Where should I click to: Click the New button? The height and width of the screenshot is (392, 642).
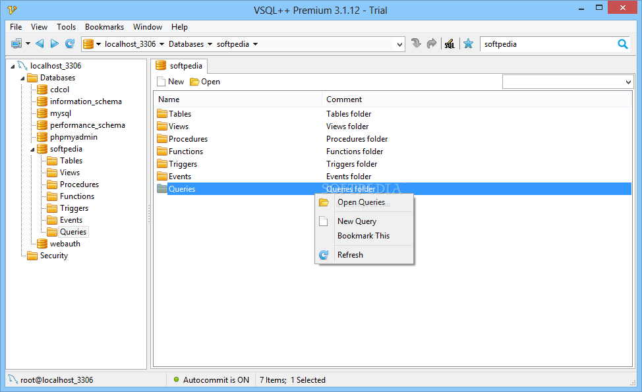click(x=171, y=82)
